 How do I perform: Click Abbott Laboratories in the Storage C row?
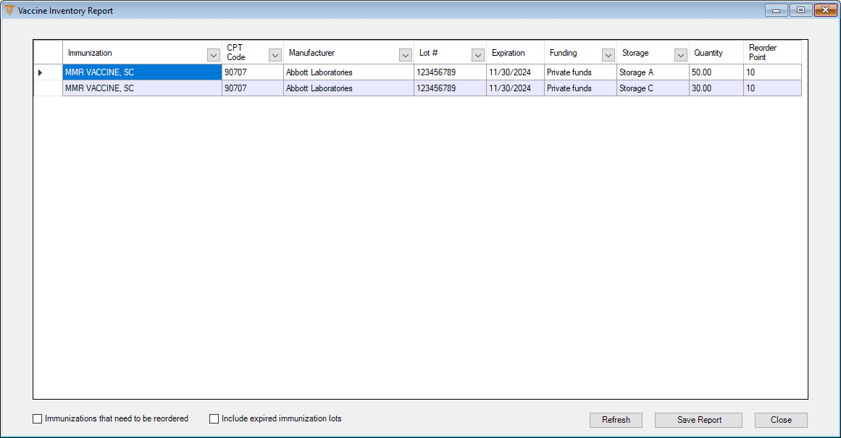348,88
